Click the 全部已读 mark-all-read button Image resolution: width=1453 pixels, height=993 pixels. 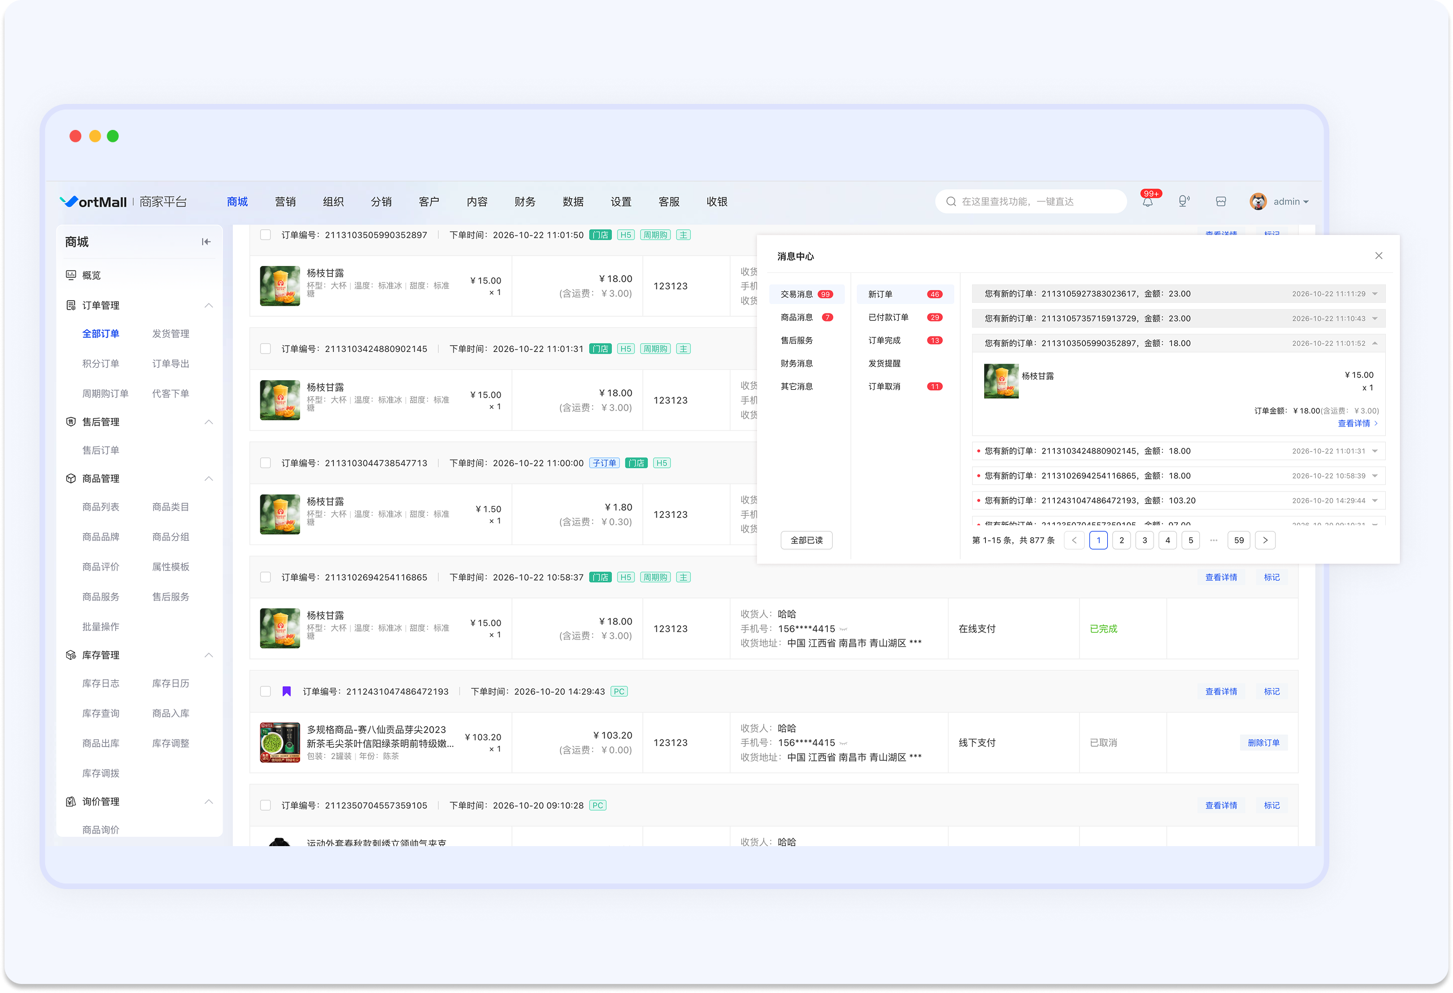[807, 540]
